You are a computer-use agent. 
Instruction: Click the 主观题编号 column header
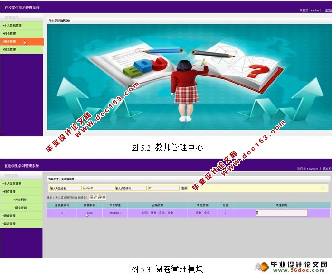coord(62,205)
